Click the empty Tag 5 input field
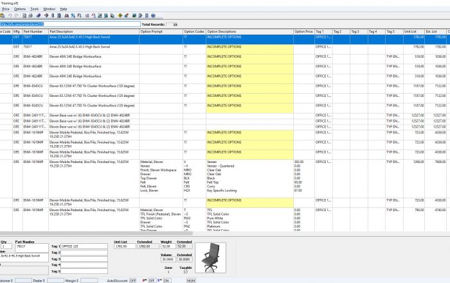Screen dimensions: 450x283 (x=84, y=271)
